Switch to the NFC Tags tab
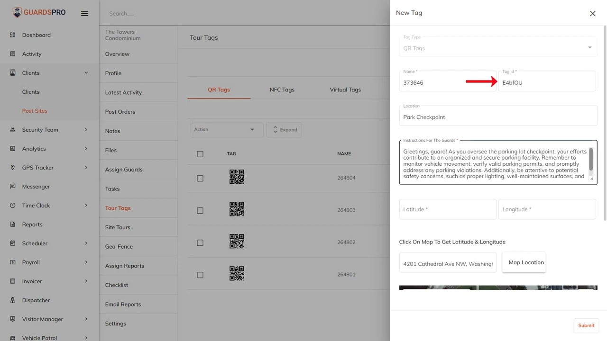607x341 pixels. coord(282,90)
